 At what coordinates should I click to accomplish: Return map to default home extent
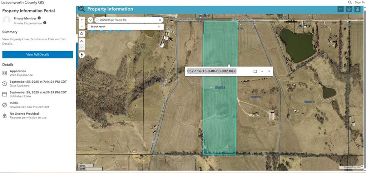[x=82, y=34]
